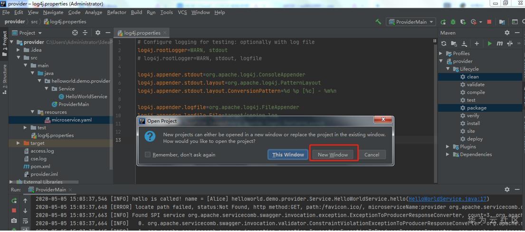The image size is (525, 232).
Task: Open the File menu
Action: pos(6,12)
